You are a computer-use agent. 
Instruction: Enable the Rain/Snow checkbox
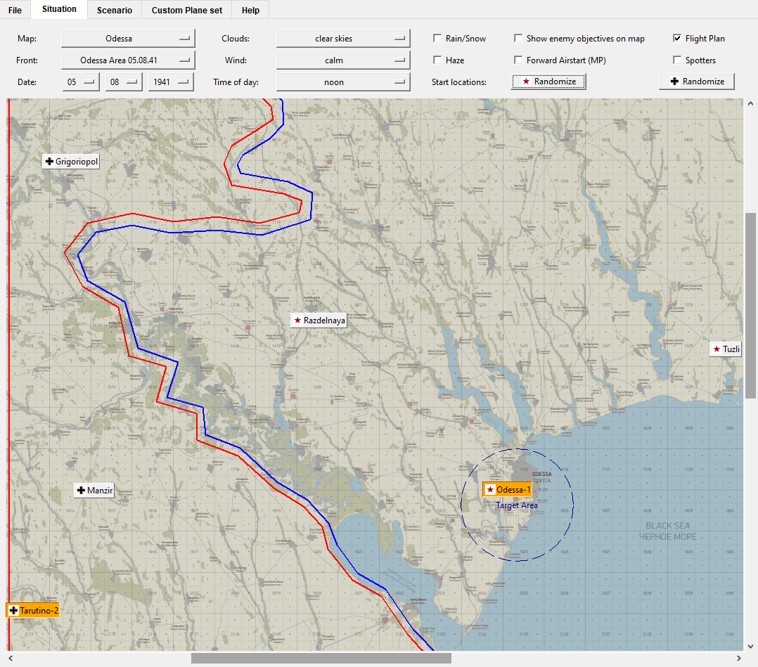pyautogui.click(x=437, y=38)
